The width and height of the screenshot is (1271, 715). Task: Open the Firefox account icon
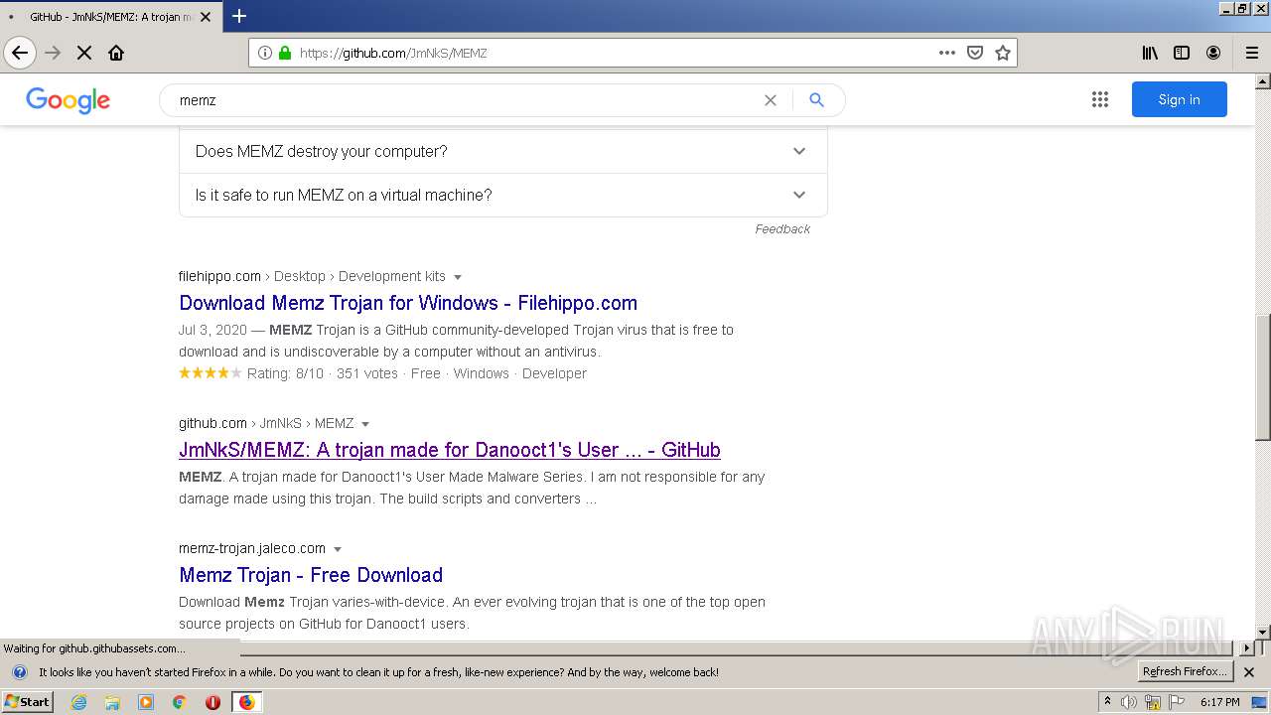pyautogui.click(x=1213, y=53)
